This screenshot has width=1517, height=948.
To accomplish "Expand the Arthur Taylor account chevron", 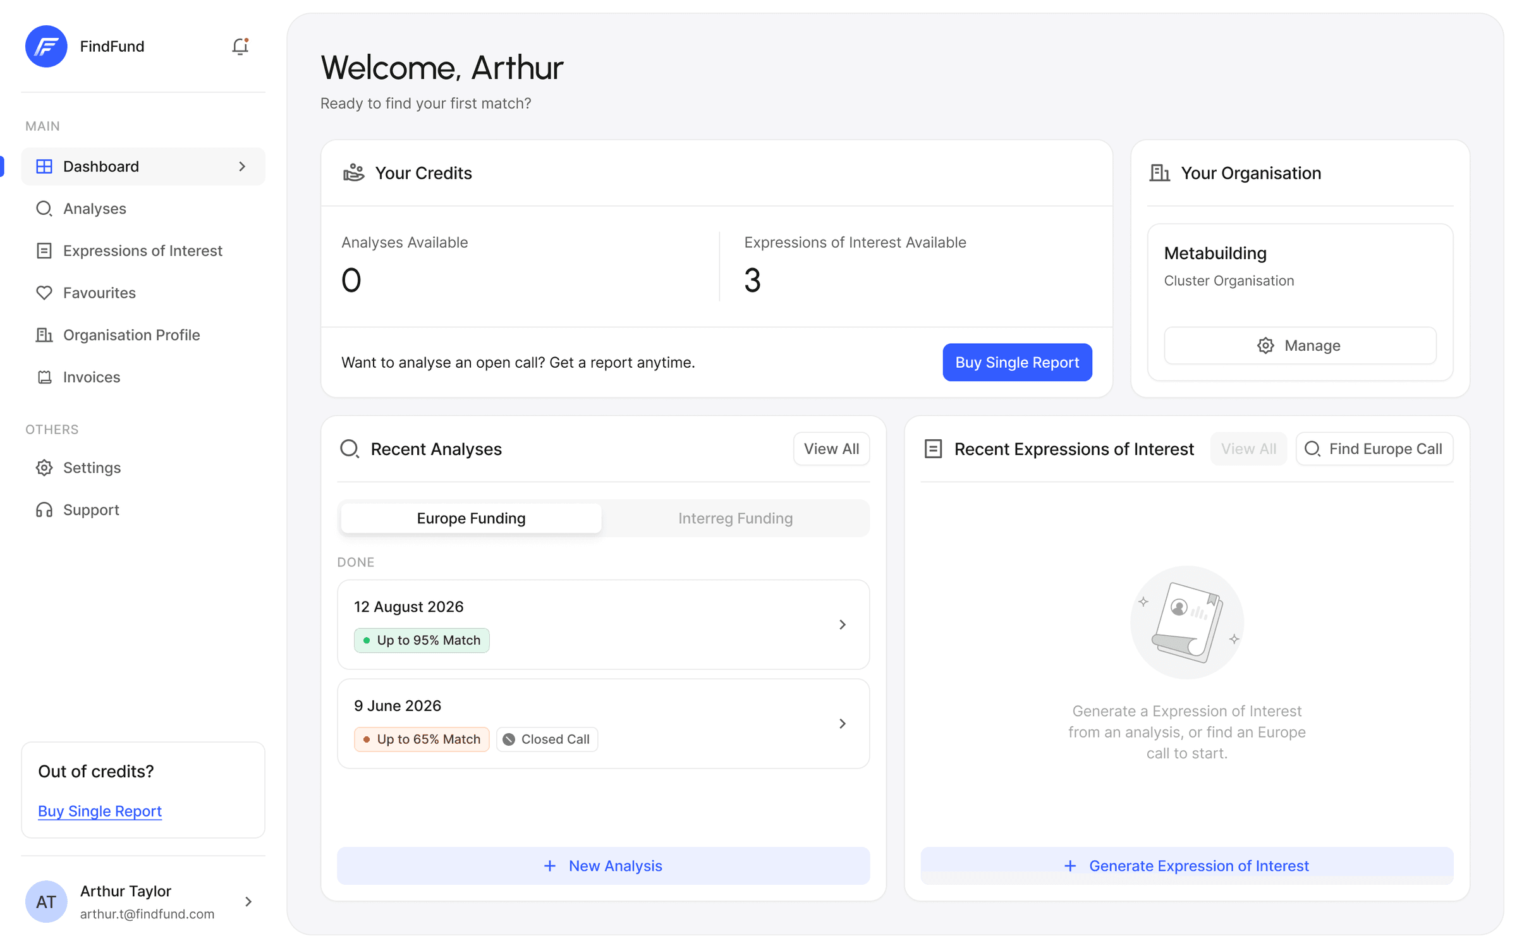I will click(x=248, y=901).
